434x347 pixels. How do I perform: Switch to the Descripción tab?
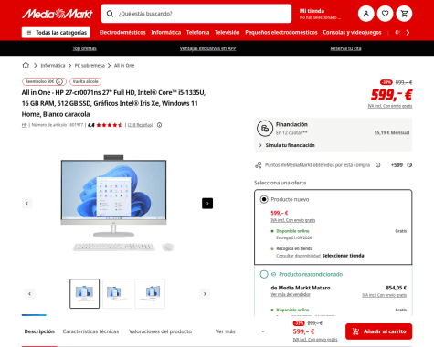point(39,331)
